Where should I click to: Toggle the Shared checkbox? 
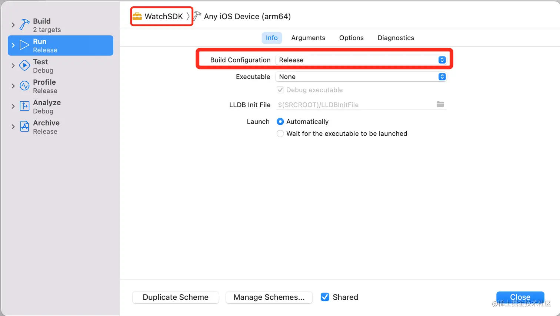[325, 297]
